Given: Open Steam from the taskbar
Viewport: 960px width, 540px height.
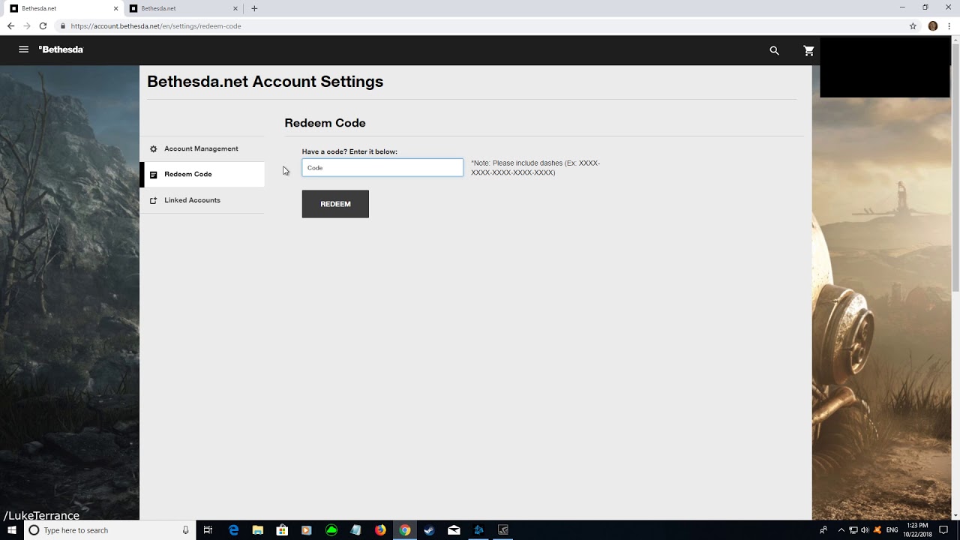Looking at the screenshot, I should (x=429, y=530).
